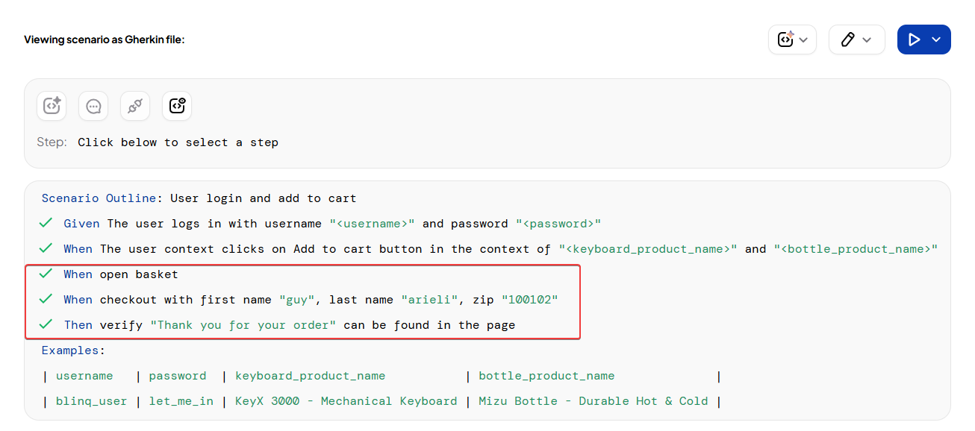Click the AI code generation icon in step toolbar

coord(52,106)
